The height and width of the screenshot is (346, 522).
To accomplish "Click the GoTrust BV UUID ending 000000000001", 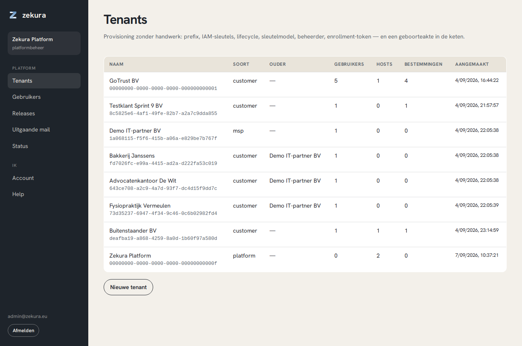I will 163,88.
